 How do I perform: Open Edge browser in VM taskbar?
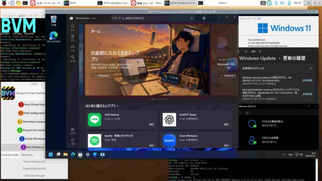[73, 154]
